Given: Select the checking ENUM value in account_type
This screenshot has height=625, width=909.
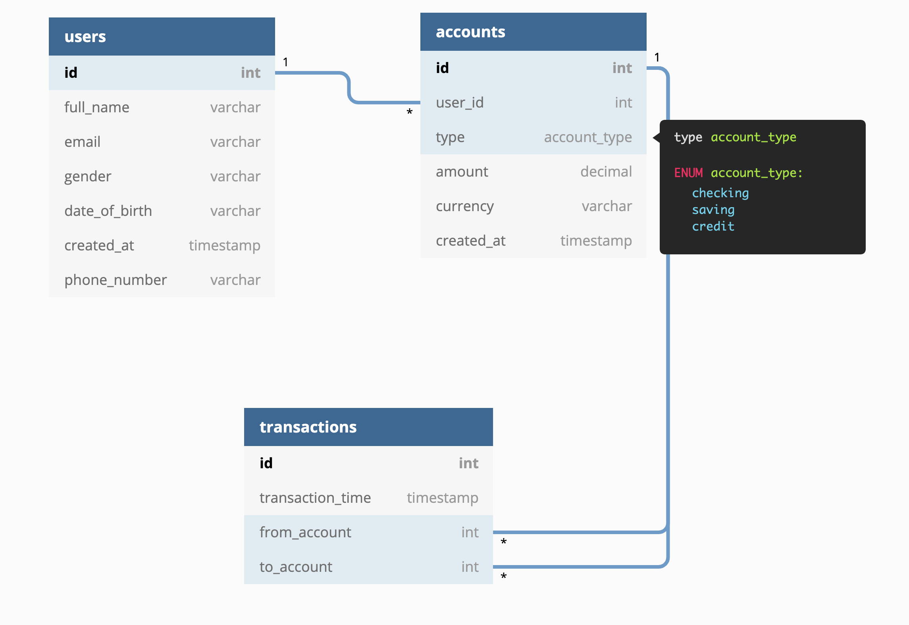Looking at the screenshot, I should [x=720, y=192].
